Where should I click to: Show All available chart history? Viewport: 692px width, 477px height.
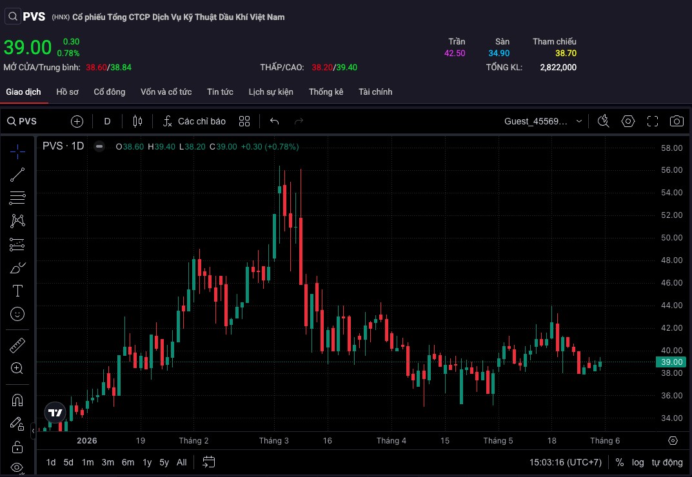(181, 462)
